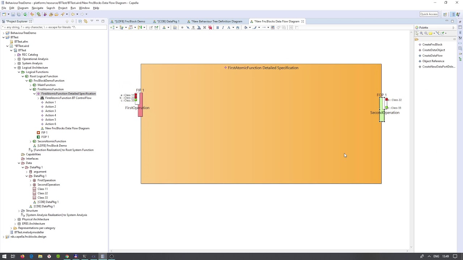Click the Open Perspective icon near Quick Access
Viewport: 463px width, 260px height.
445,14
